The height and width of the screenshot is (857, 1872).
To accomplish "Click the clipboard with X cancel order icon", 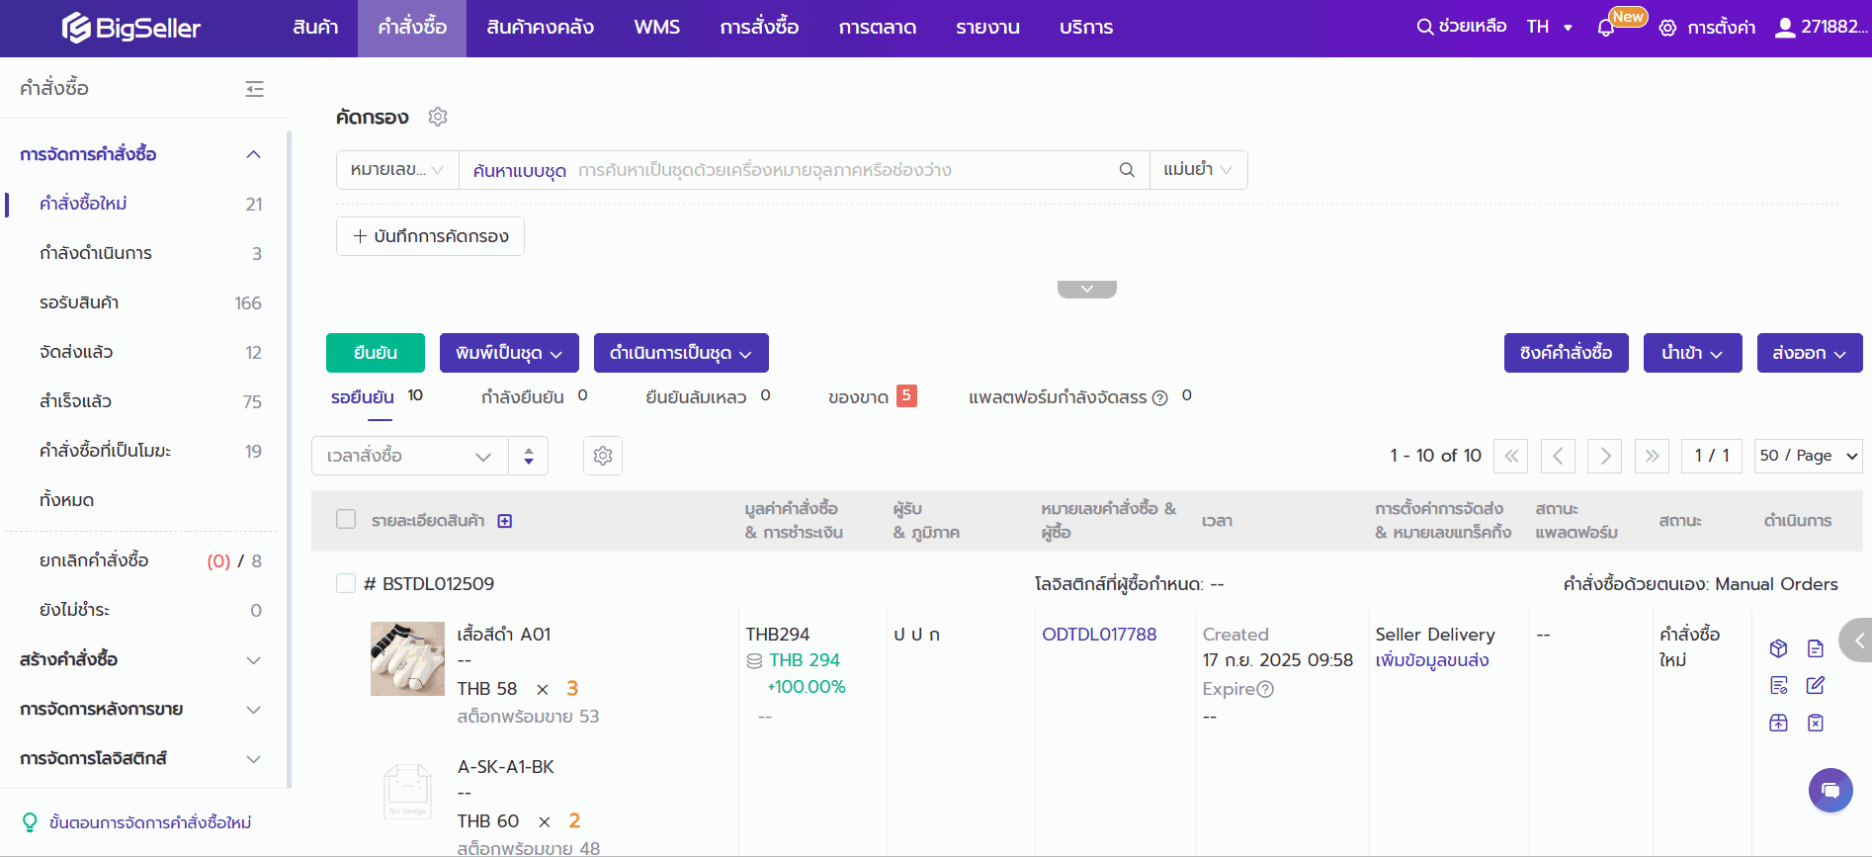I will 1815,723.
